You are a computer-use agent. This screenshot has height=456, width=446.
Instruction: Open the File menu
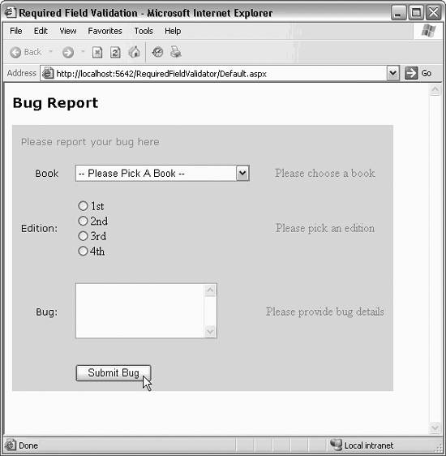click(x=16, y=31)
